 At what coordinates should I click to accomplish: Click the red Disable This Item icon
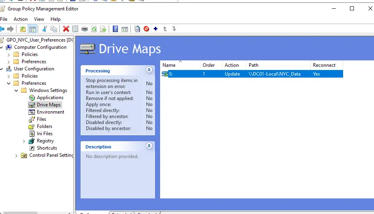click(x=146, y=29)
